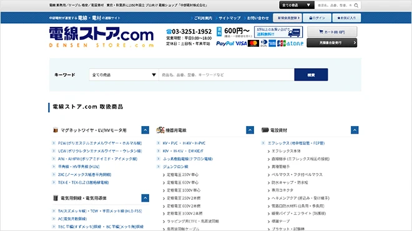Screen dimensions: 412x231
Task: Click the magnifier icon in the top search box
Action: point(356,5)
